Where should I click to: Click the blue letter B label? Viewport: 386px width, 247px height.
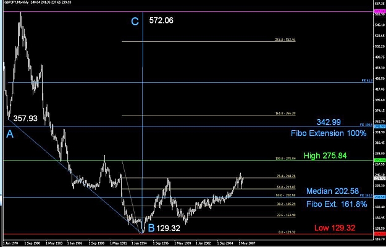coord(151,228)
